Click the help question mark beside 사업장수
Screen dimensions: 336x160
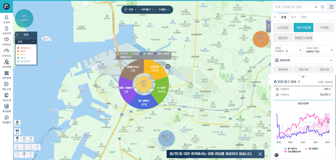(287, 51)
